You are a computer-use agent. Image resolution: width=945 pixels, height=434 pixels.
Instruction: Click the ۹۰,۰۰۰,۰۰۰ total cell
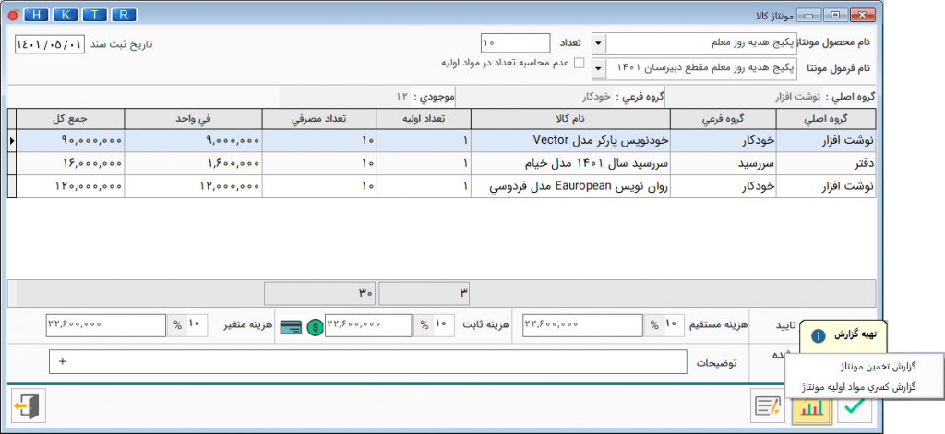(x=70, y=140)
